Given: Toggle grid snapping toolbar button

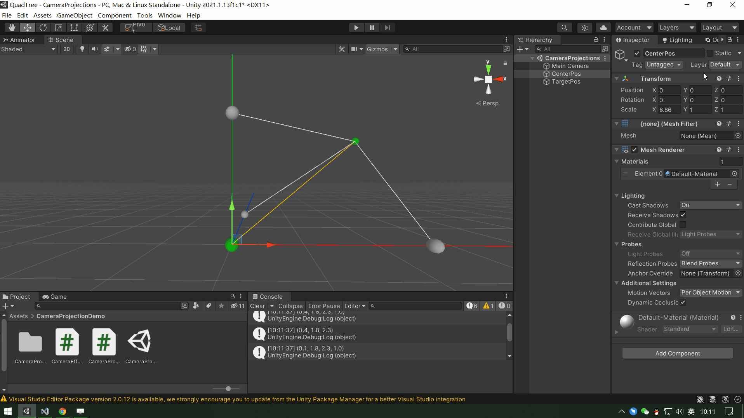Looking at the screenshot, I should point(198,28).
